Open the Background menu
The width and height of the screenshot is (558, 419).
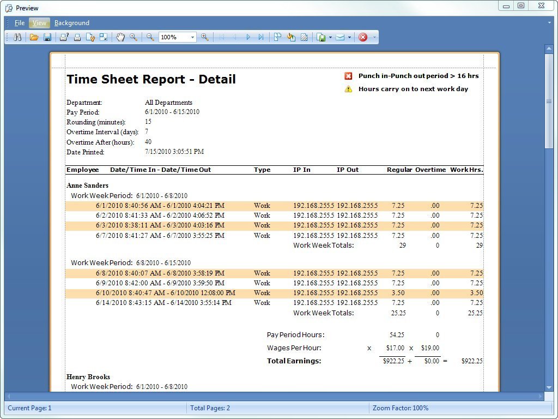tap(72, 23)
